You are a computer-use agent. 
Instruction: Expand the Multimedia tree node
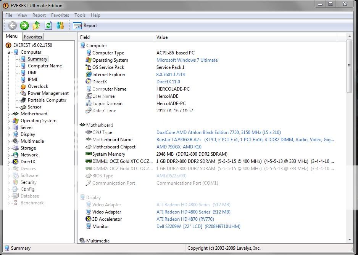tap(9, 141)
